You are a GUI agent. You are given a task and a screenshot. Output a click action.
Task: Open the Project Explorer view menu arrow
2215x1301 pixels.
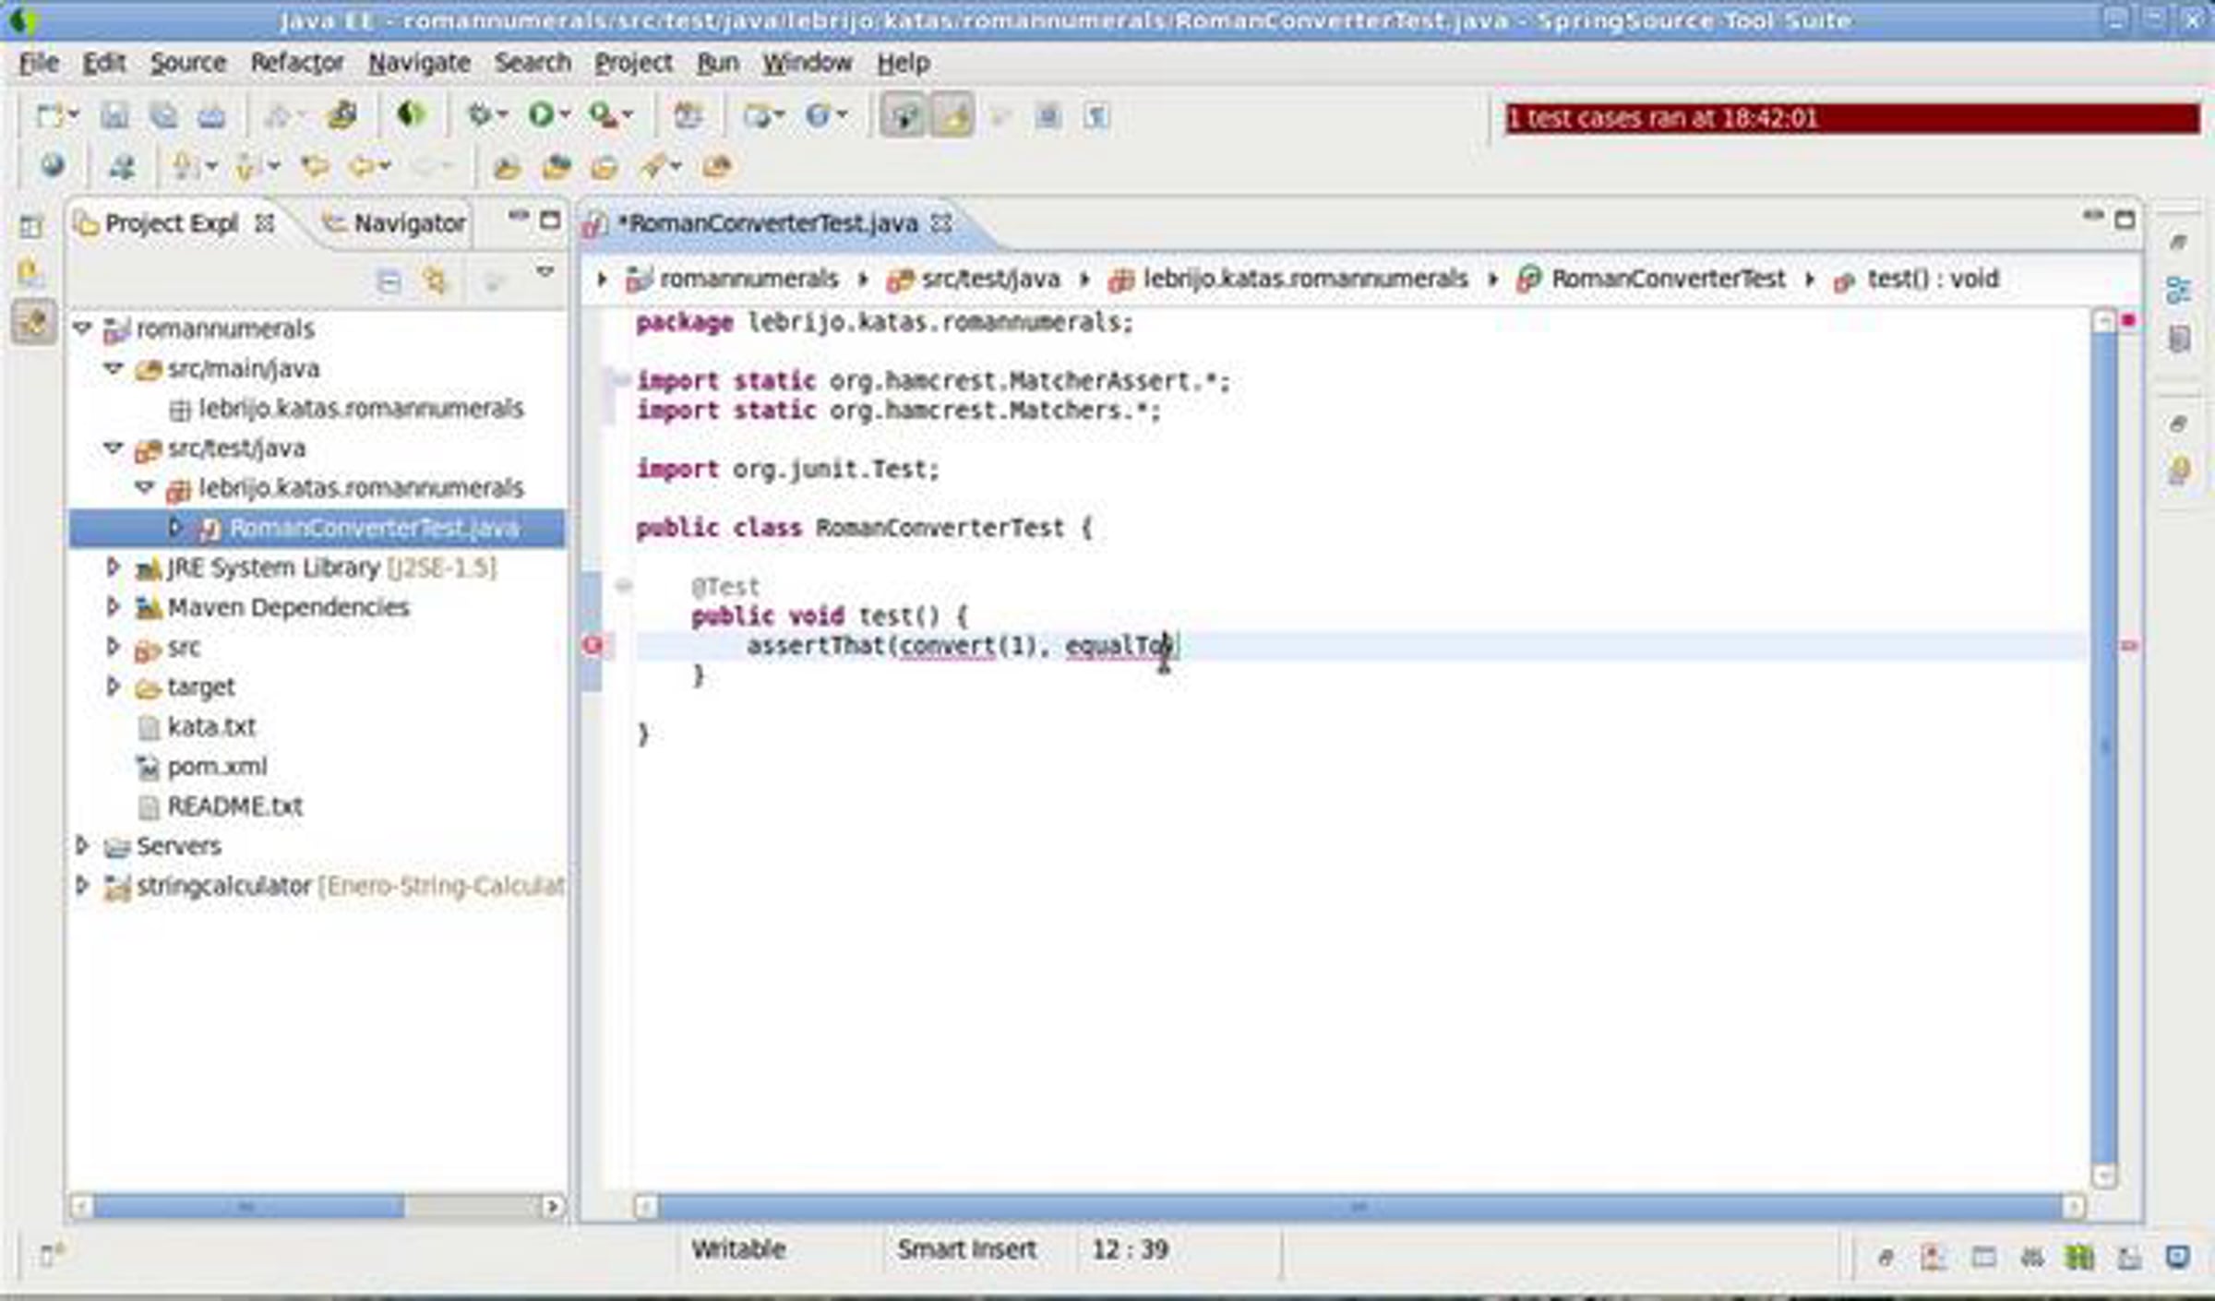(x=545, y=272)
